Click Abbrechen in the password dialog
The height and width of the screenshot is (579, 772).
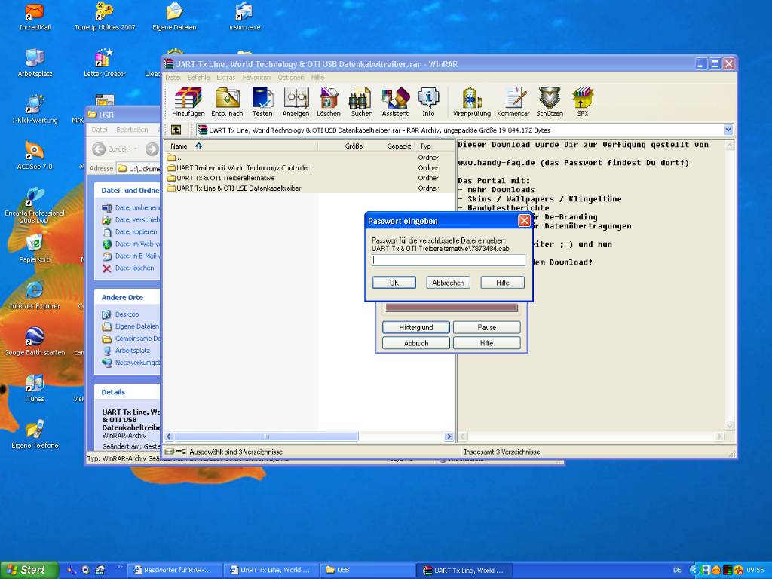click(x=448, y=283)
